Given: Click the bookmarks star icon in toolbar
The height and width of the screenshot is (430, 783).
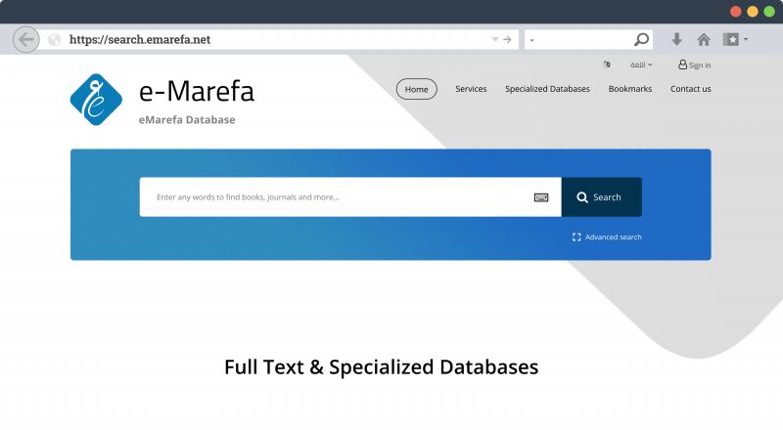Looking at the screenshot, I should coord(730,40).
